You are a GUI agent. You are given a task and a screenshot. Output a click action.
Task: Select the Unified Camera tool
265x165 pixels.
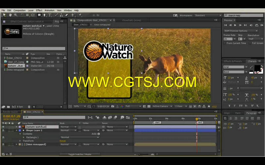point(27,15)
